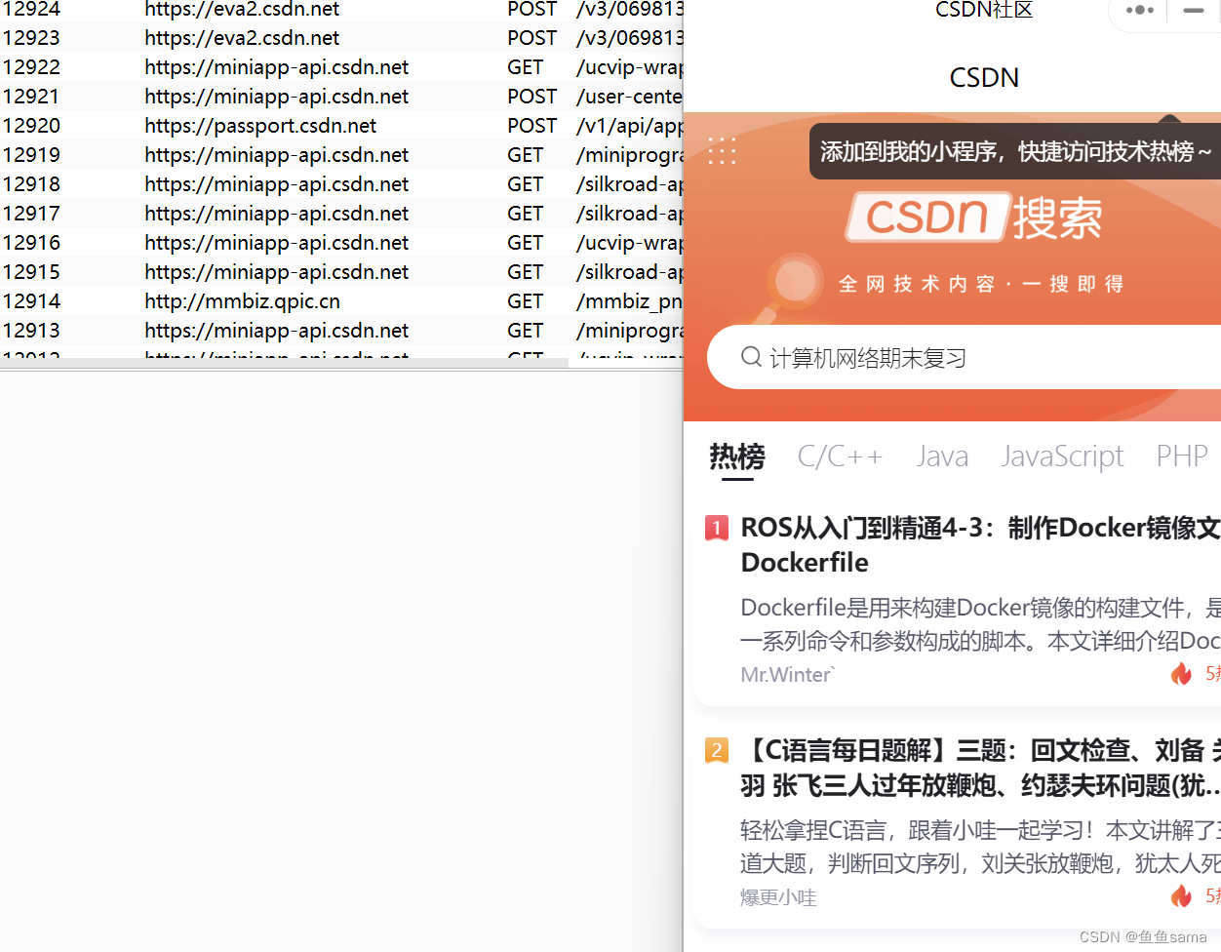
Task: Click the horizontal scrollbar of request list
Action: pyautogui.click(x=284, y=363)
